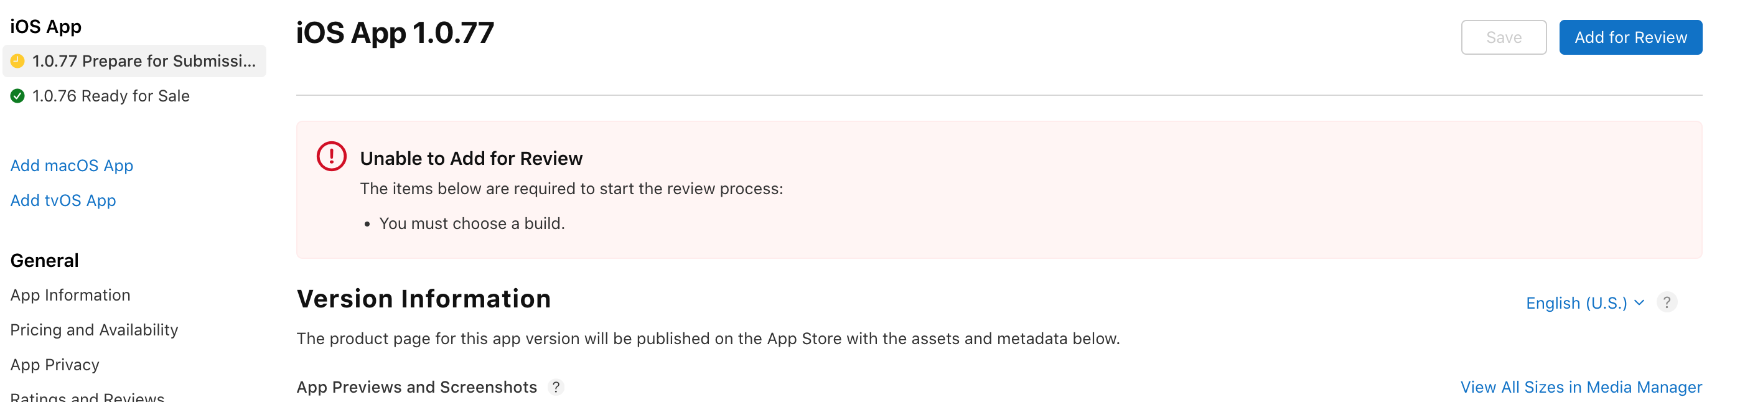This screenshot has width=1745, height=402.
Task: Select the 1.0.77 Prepare for Submission version
Action: click(x=144, y=61)
